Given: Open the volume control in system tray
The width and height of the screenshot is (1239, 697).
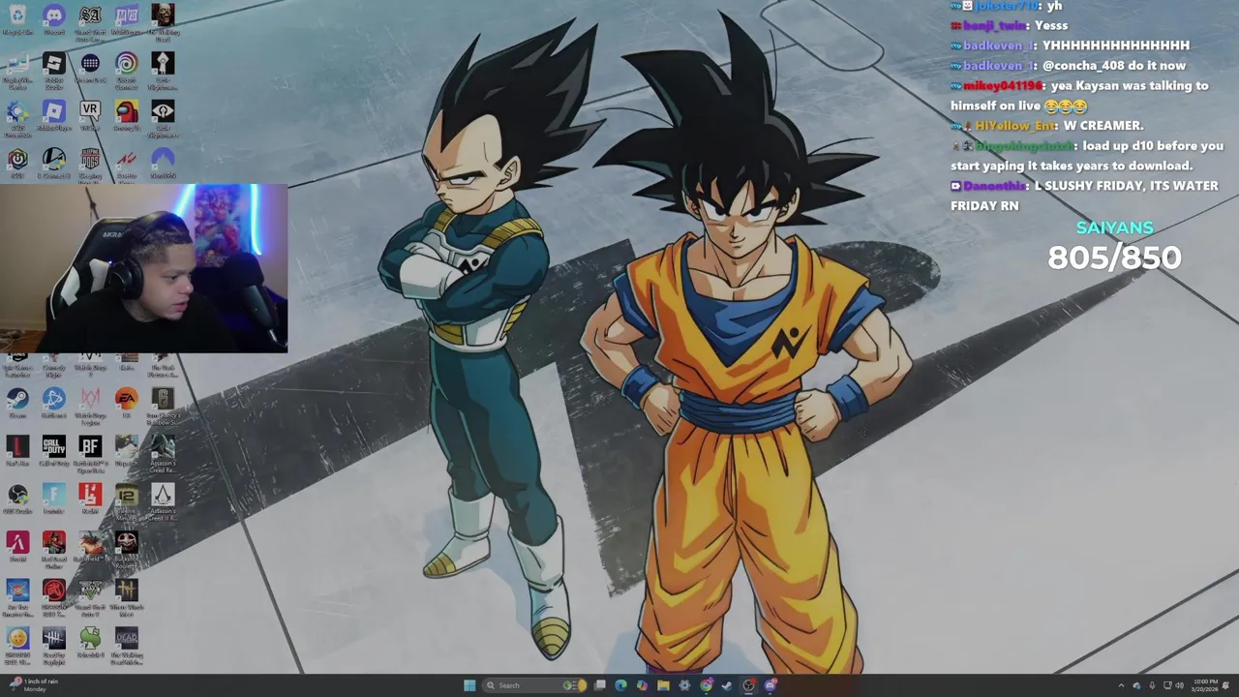Looking at the screenshot, I should (1180, 685).
